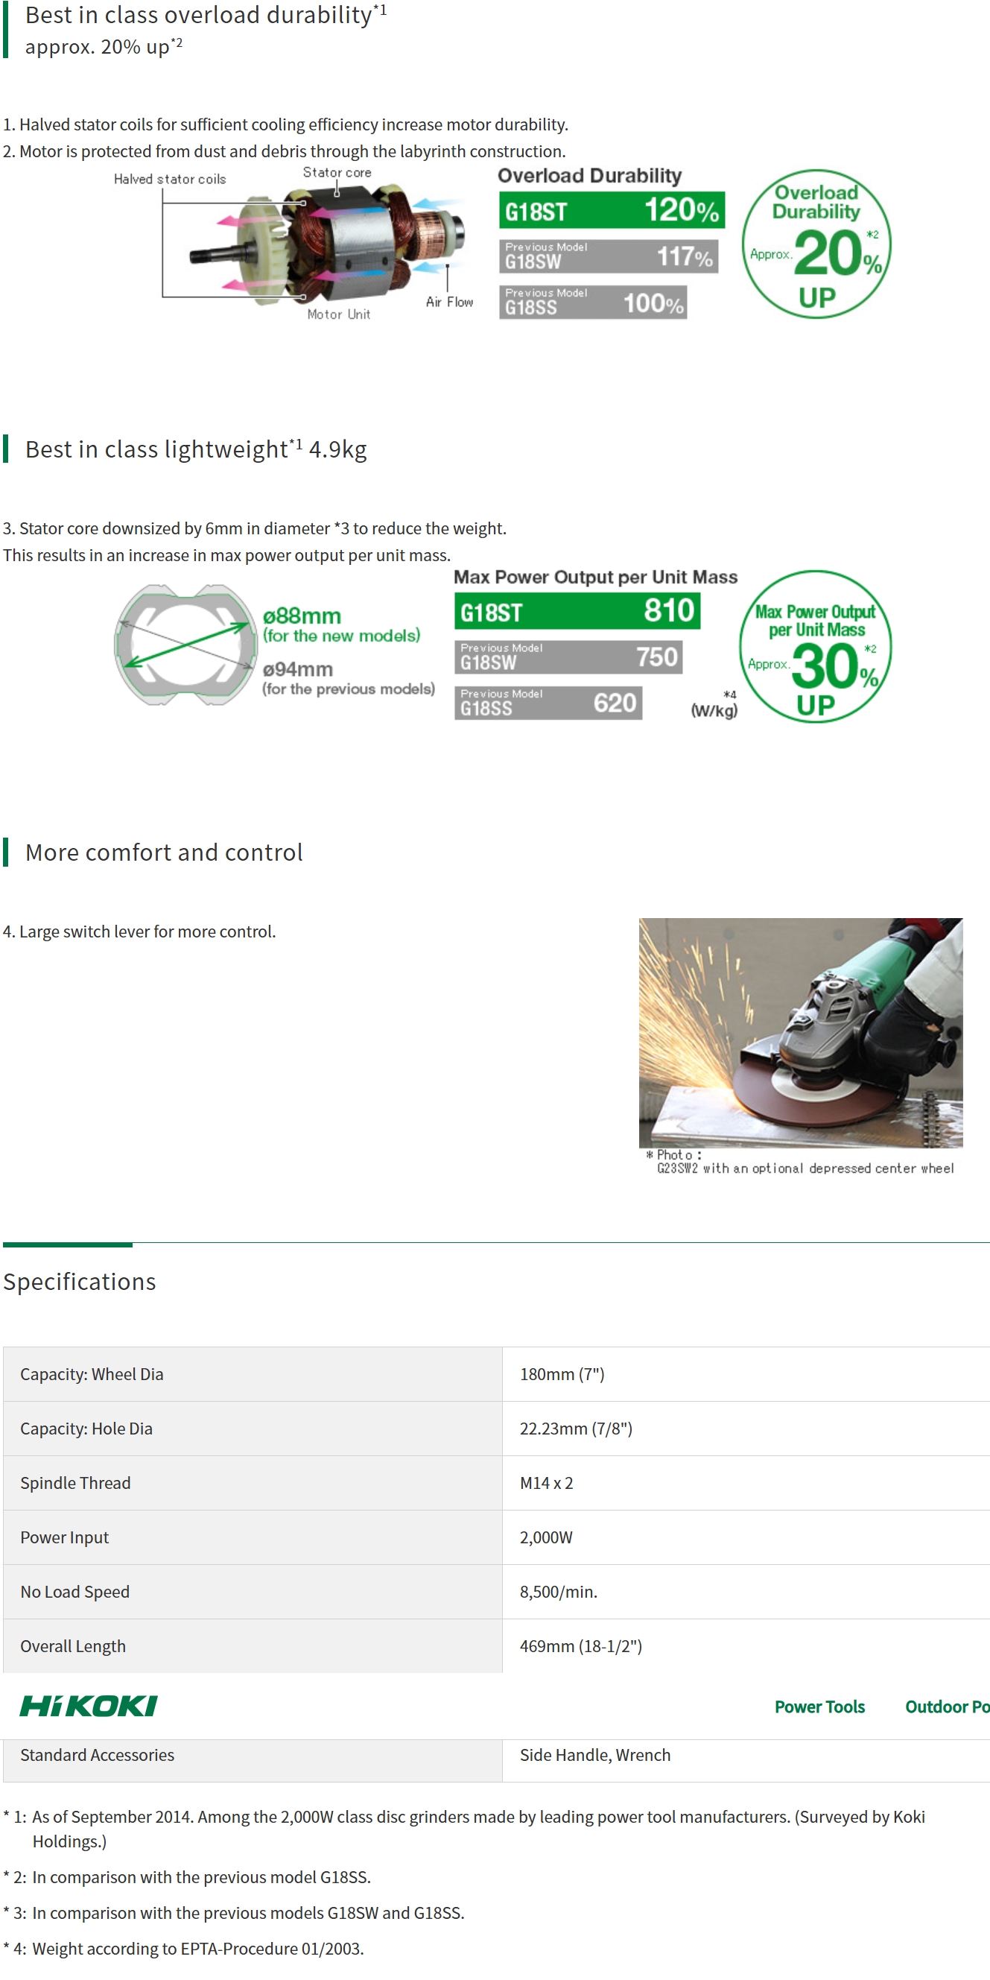Open the Outdoor menu item in header
The image size is (990, 1980).
point(946,1707)
